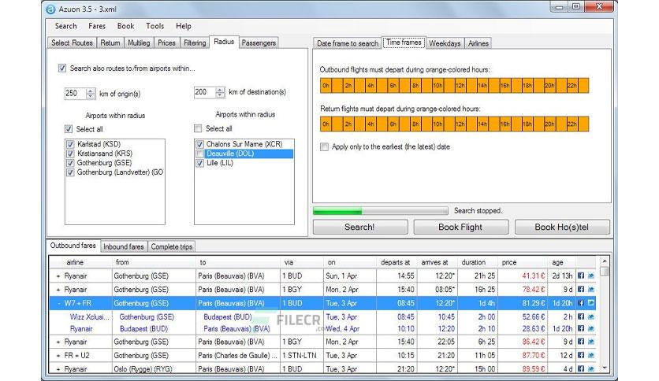Sort results by price column
Viewport: 659px width, 381px height.
pos(523,262)
